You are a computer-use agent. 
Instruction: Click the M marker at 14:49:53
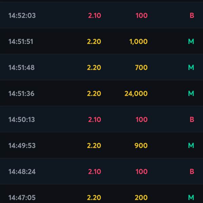[191, 145]
